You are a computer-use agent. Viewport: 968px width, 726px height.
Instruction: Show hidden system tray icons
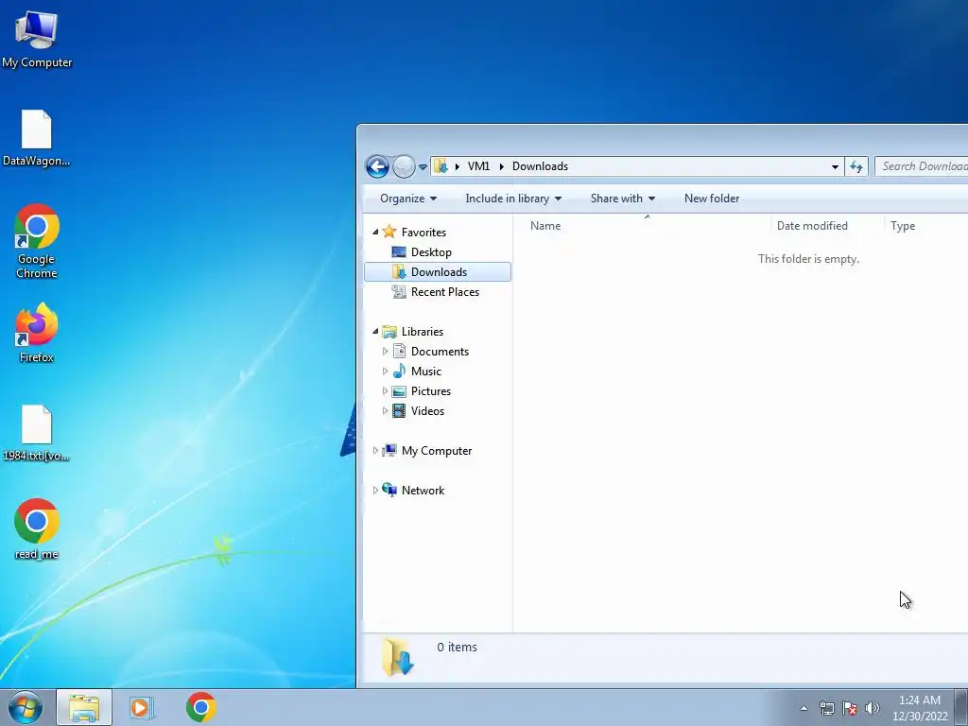804,708
